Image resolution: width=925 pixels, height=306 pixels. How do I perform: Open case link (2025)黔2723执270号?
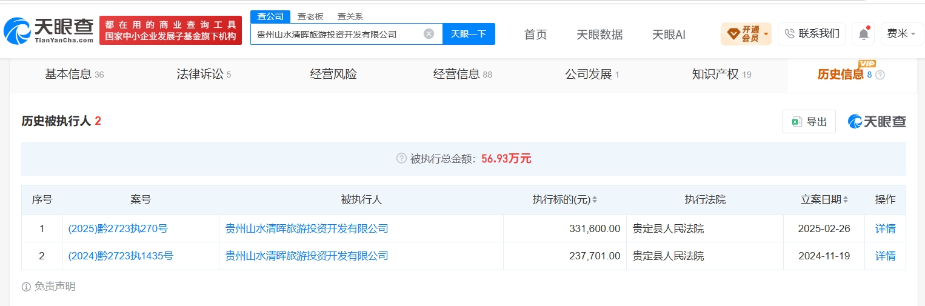point(118,229)
